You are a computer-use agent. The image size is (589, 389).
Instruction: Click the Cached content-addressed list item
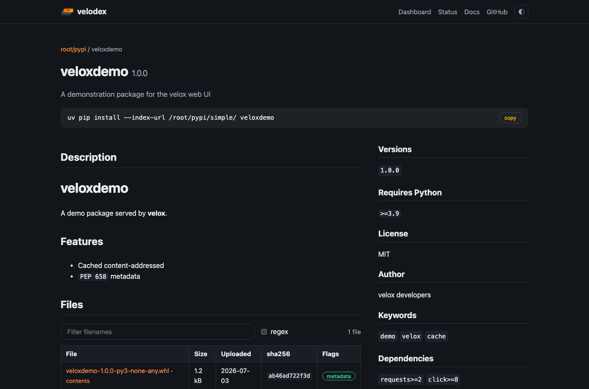(x=121, y=265)
